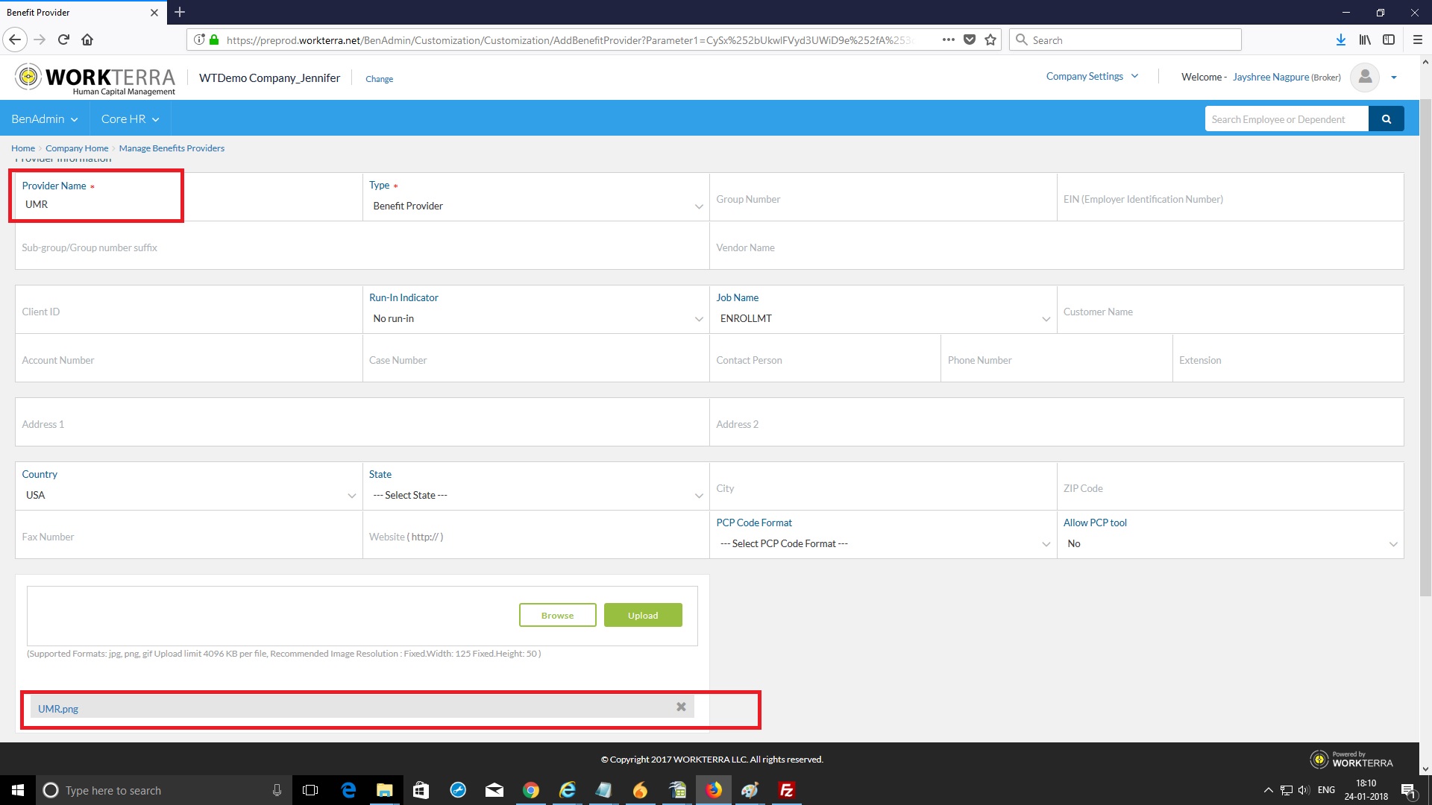Click the Change company link
Screen dimensions: 1432x805
pyautogui.click(x=379, y=79)
